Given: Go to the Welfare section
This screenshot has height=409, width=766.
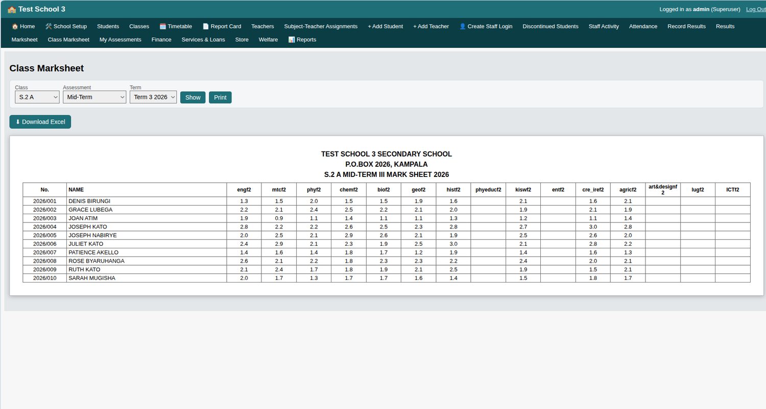Looking at the screenshot, I should (x=268, y=39).
